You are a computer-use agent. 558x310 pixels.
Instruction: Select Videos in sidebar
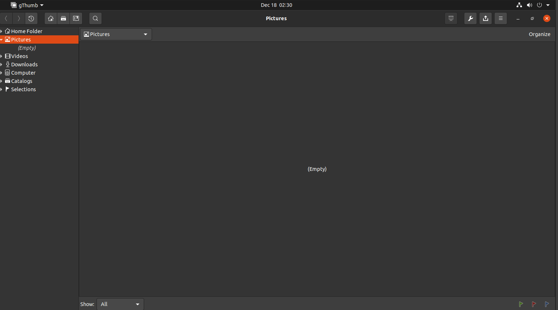tap(39, 56)
